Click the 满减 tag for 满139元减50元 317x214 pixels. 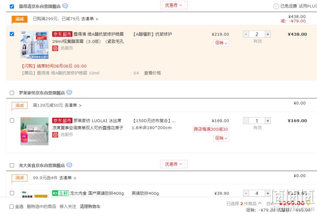point(20,105)
